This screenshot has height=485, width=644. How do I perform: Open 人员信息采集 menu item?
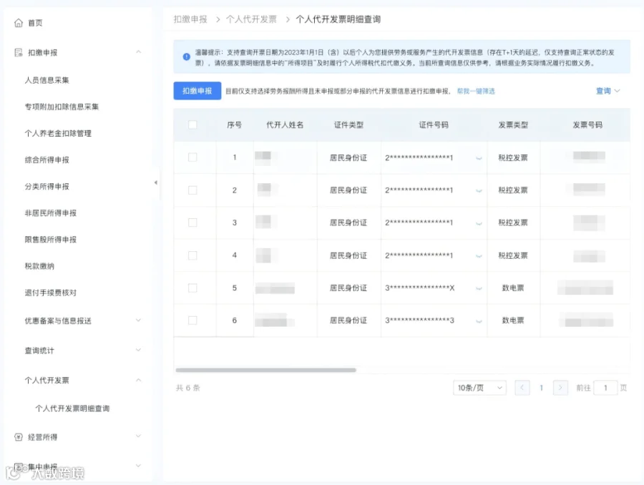(x=47, y=80)
